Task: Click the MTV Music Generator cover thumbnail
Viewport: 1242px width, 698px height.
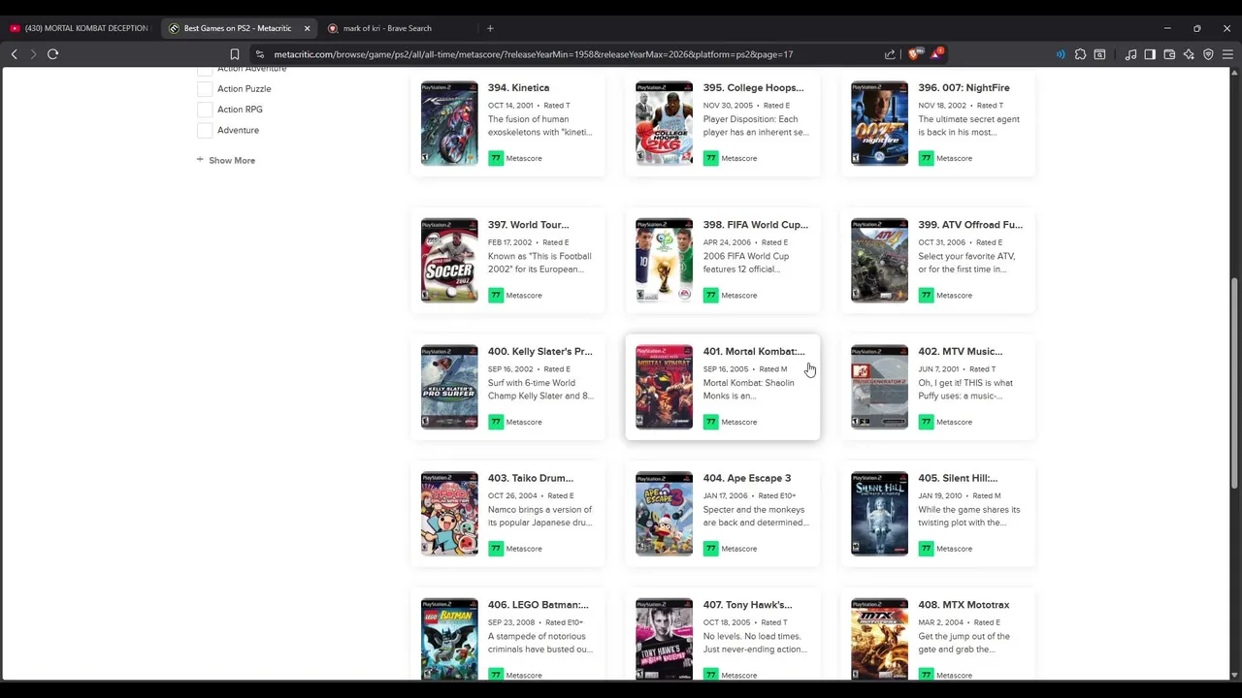Action: pyautogui.click(x=879, y=387)
